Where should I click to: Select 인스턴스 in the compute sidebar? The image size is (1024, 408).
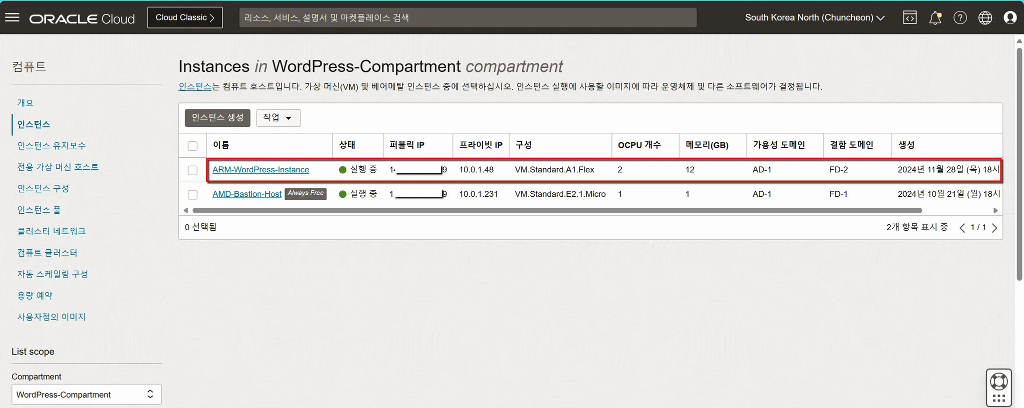[33, 124]
